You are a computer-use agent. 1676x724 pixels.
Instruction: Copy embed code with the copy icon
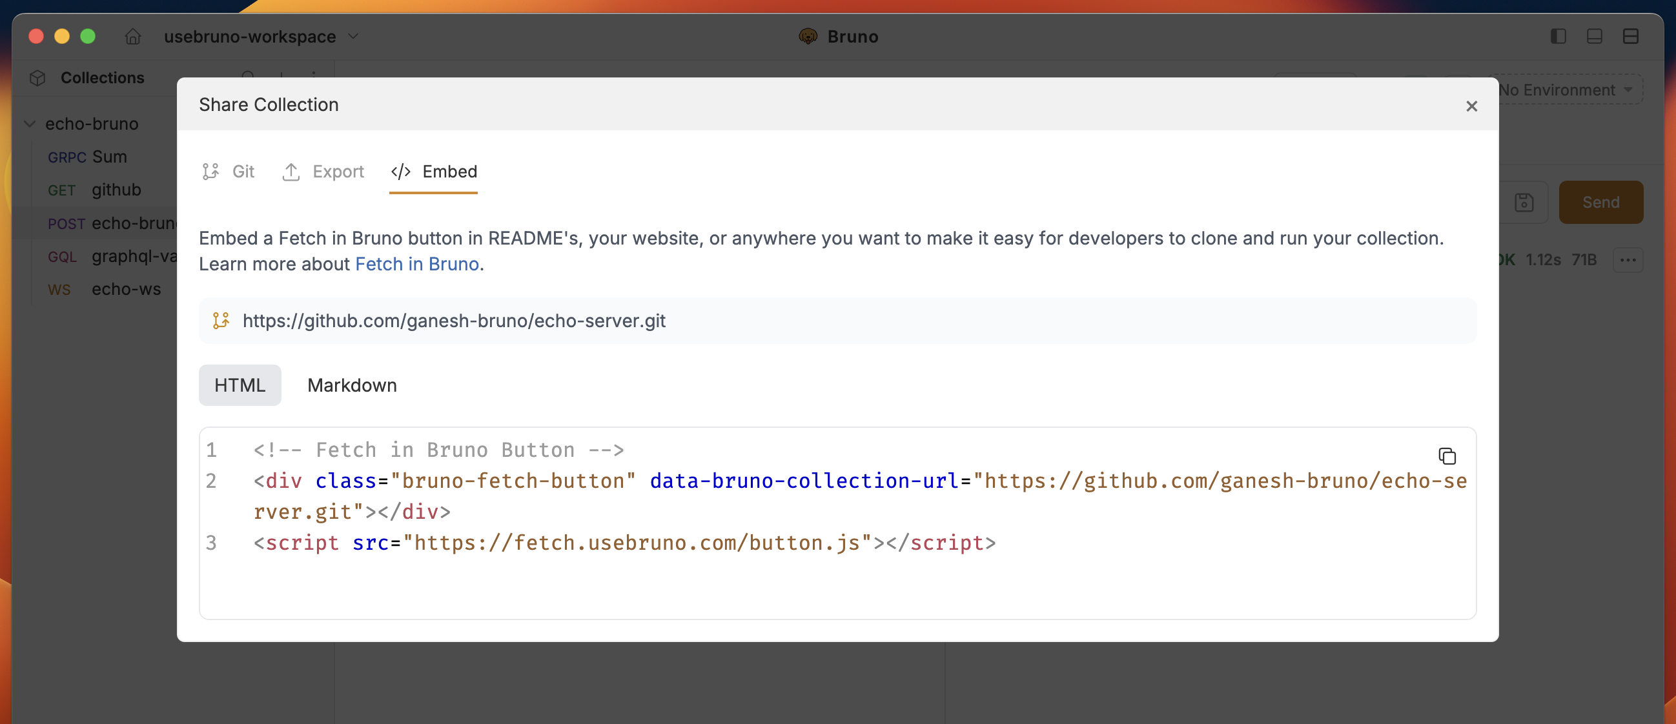pos(1446,456)
